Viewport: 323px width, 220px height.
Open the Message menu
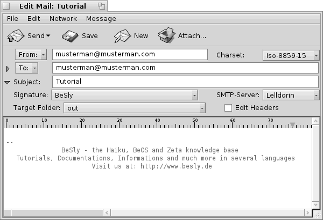[101, 18]
